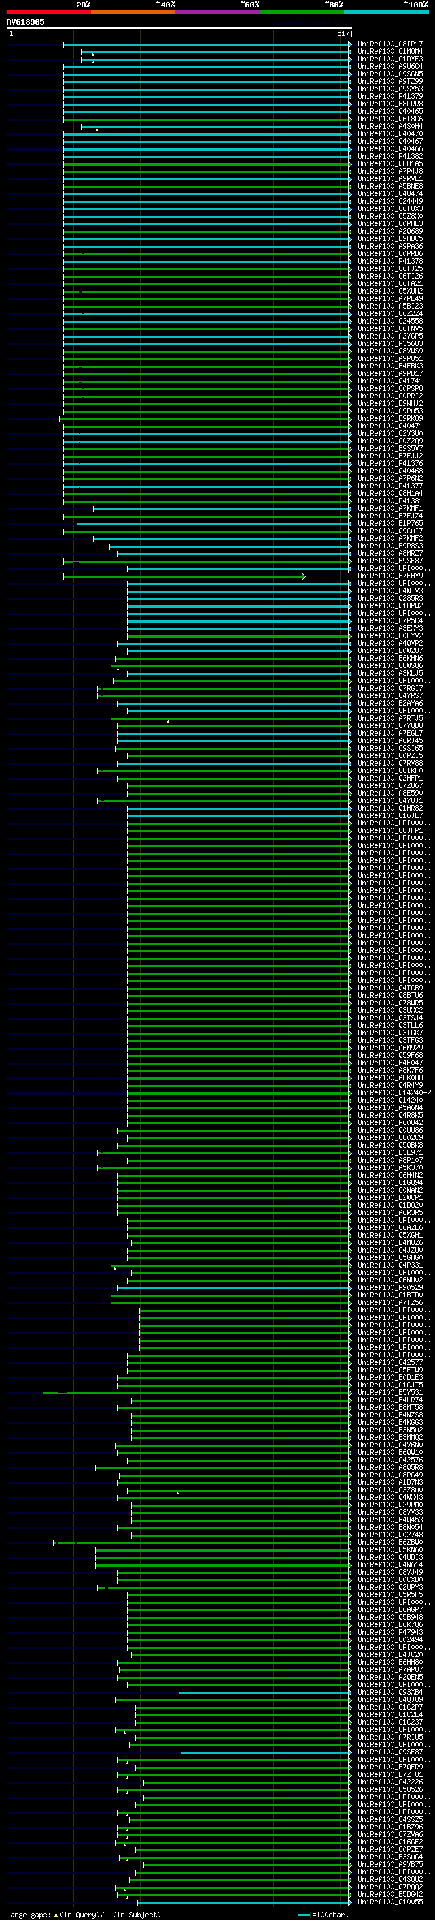The width and height of the screenshot is (435, 1920).
Task: Select the UniRef100_Q4SSZ5 label
Action: click(x=389, y=1819)
